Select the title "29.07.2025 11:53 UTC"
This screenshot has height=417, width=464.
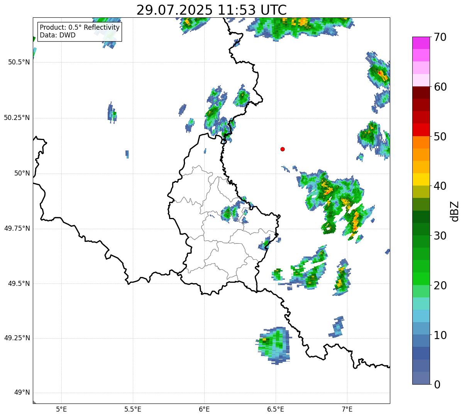[x=212, y=10]
